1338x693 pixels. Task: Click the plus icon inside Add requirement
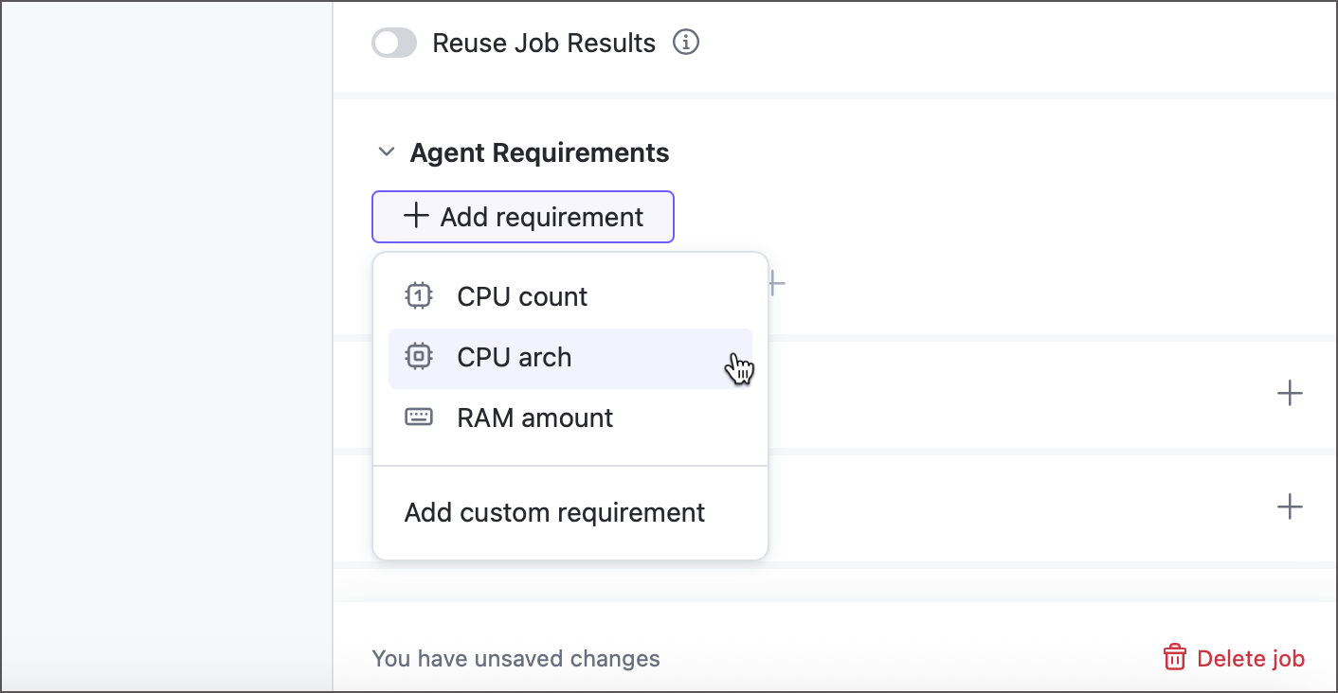(x=415, y=216)
